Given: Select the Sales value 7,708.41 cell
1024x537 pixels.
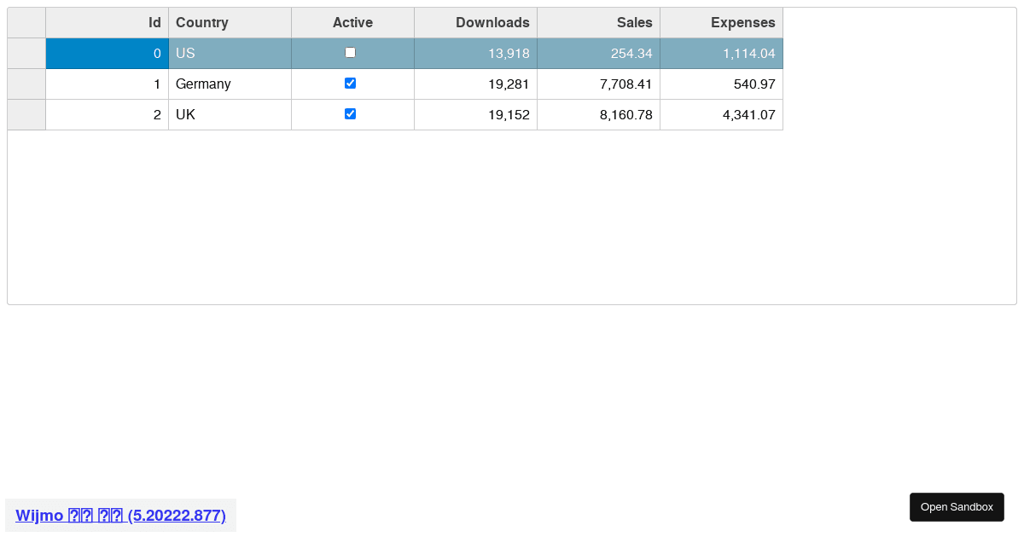Looking at the screenshot, I should pos(597,84).
